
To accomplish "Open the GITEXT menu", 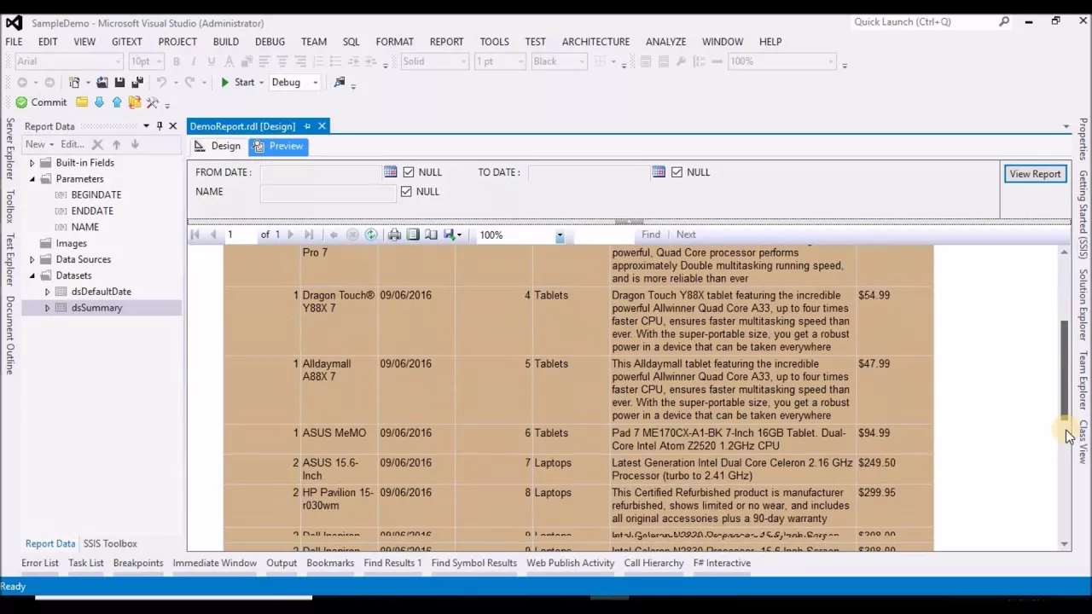I will pos(126,41).
